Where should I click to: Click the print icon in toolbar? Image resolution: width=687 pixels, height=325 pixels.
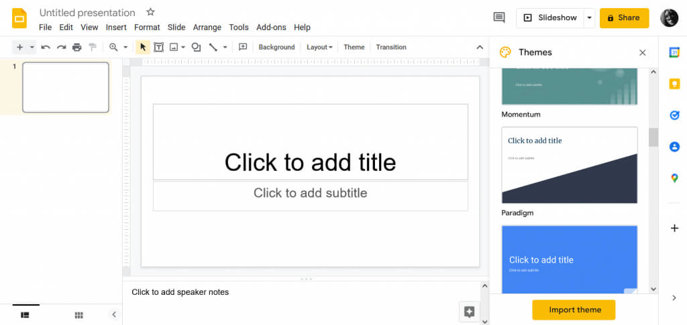(x=77, y=47)
